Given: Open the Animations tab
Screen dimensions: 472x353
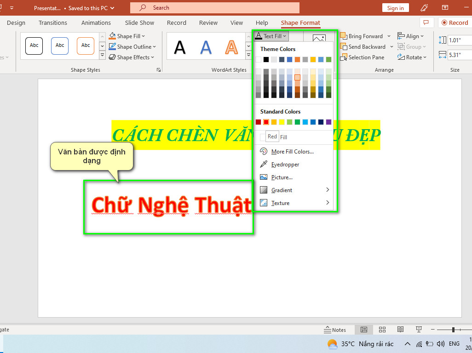Looking at the screenshot, I should point(96,23).
